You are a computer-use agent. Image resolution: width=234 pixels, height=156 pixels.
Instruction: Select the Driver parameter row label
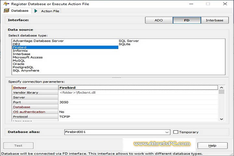click(35, 88)
